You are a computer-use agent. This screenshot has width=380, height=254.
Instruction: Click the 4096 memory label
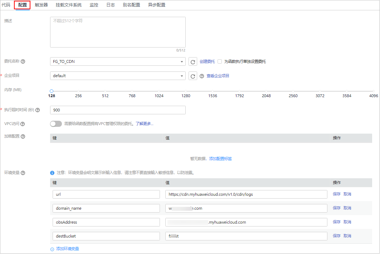click(374, 96)
